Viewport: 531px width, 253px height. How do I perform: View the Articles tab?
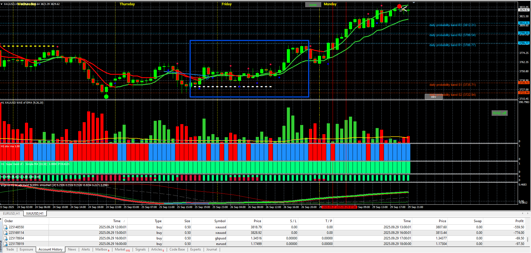(x=157, y=249)
